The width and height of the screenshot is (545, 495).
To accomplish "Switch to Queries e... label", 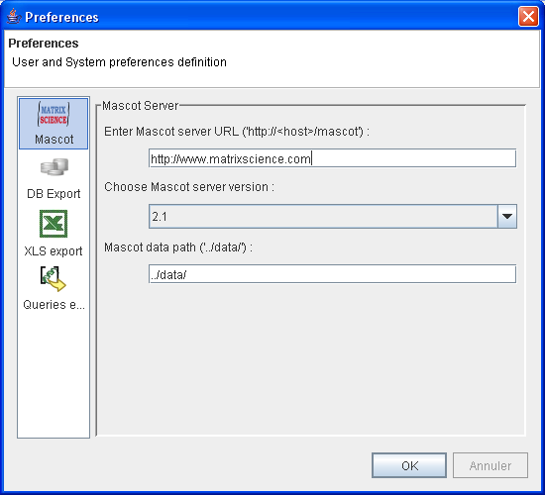I will click(x=54, y=305).
